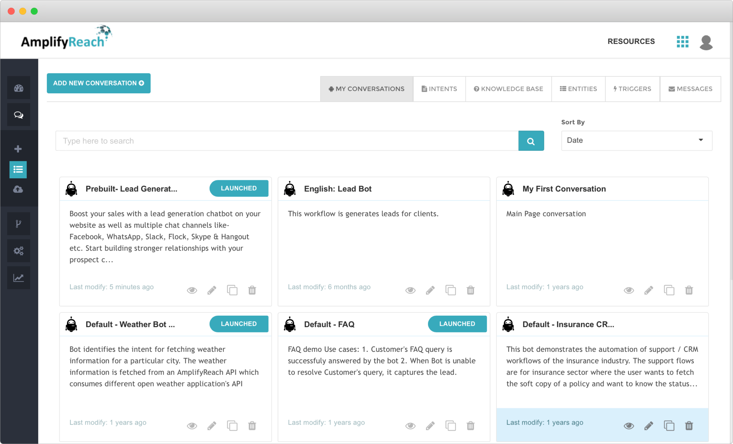Open the Sort By dropdown showing Date
The height and width of the screenshot is (444, 733).
click(x=636, y=140)
